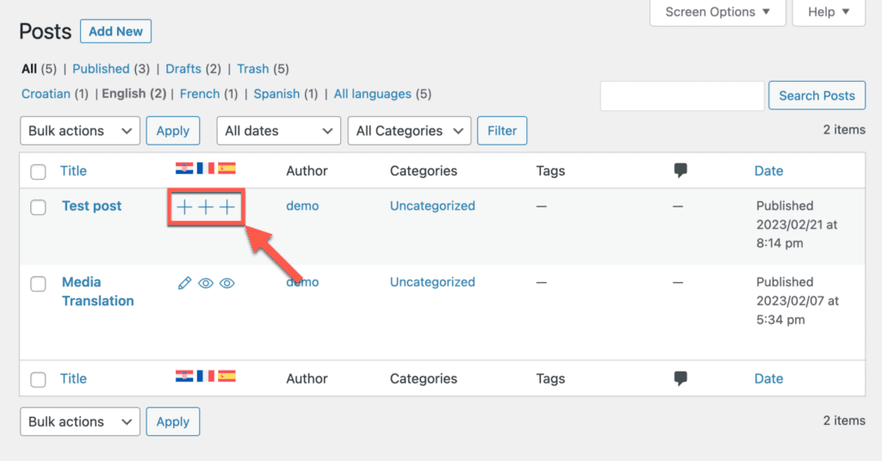
Task: Click the comments icon in table footer
Action: (x=680, y=378)
